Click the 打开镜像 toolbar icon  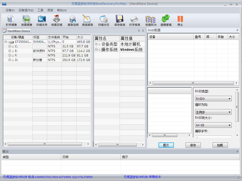coord(11,19)
